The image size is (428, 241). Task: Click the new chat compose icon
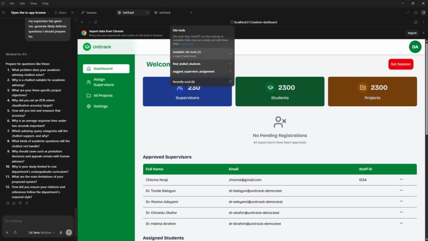coord(4,13)
